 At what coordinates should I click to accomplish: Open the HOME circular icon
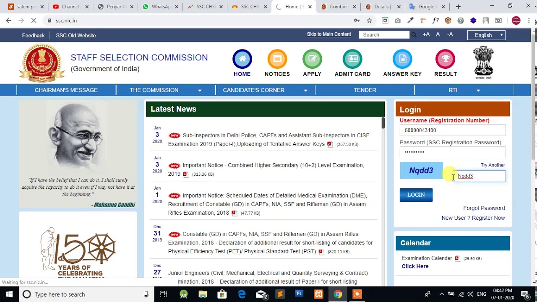(242, 59)
